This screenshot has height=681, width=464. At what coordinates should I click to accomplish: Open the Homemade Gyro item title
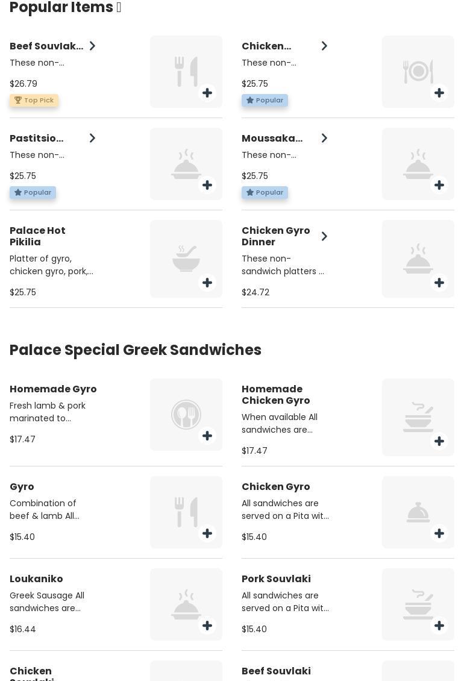click(53, 389)
